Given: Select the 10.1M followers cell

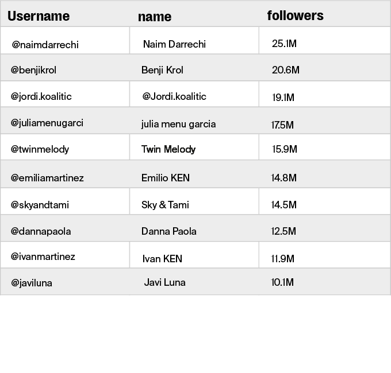Looking at the screenshot, I should coord(282,282).
